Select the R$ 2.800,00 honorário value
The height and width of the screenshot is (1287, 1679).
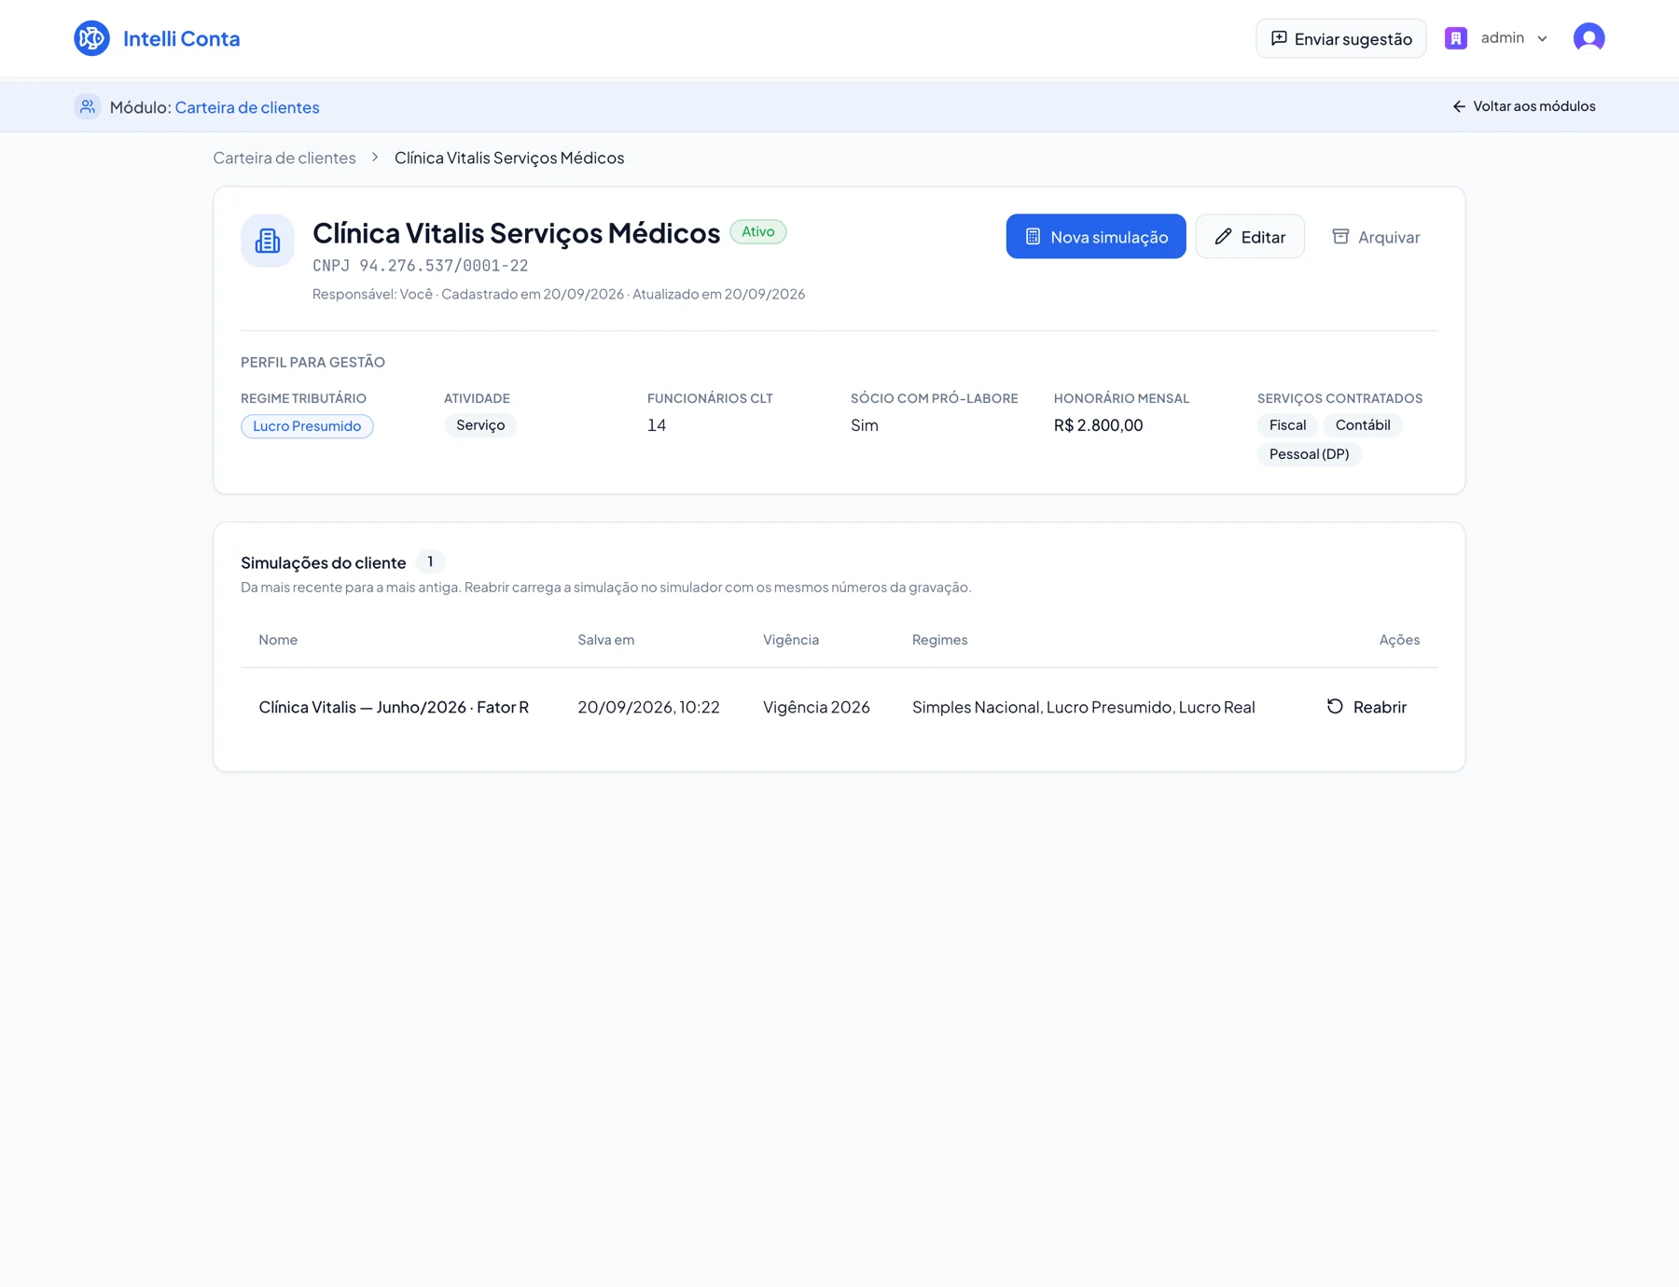point(1098,425)
